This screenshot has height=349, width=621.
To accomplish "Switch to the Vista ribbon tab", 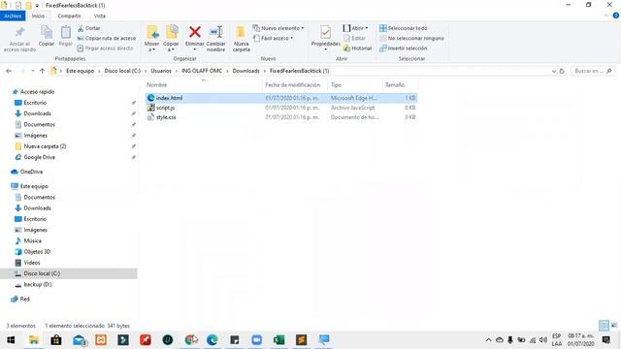I will click(x=99, y=16).
